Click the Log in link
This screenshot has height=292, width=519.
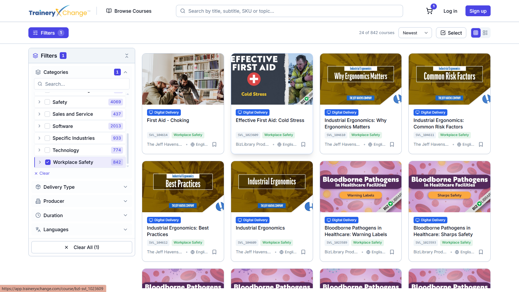450,11
